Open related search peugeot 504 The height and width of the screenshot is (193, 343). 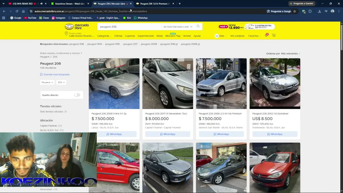click(x=95, y=44)
